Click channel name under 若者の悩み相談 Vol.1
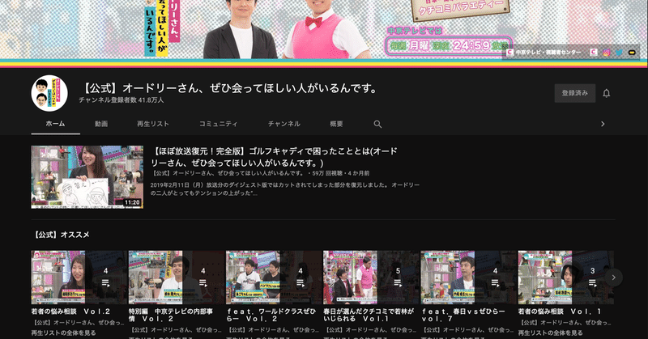 pyautogui.click(x=564, y=323)
